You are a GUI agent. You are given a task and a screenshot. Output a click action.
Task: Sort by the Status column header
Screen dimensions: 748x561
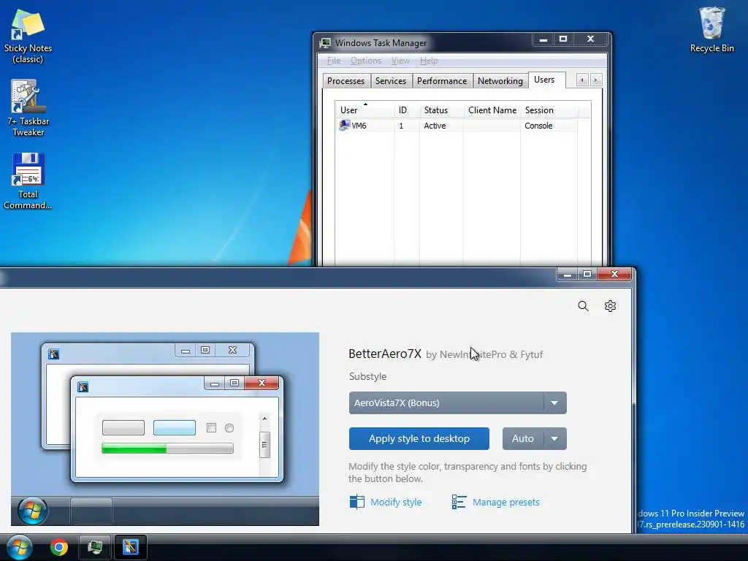click(x=441, y=110)
